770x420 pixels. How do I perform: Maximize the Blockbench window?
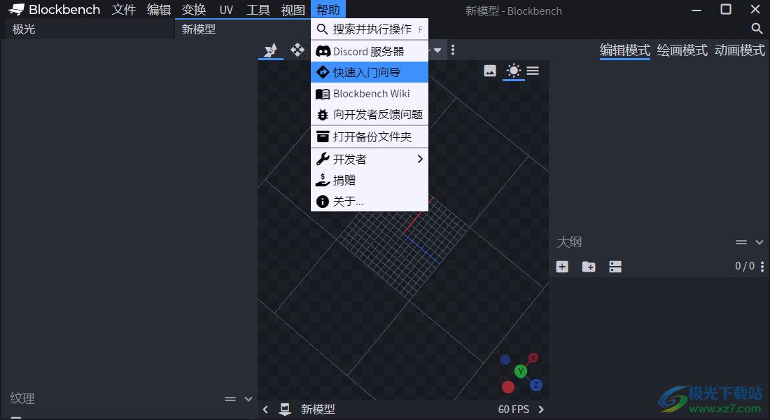click(726, 9)
